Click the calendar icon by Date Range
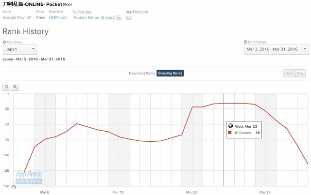Screen dimensions: 311x195 (x=245, y=42)
